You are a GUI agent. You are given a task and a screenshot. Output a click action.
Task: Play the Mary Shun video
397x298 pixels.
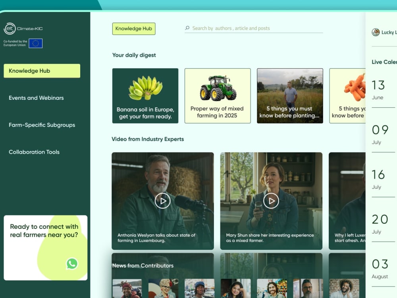tap(271, 201)
